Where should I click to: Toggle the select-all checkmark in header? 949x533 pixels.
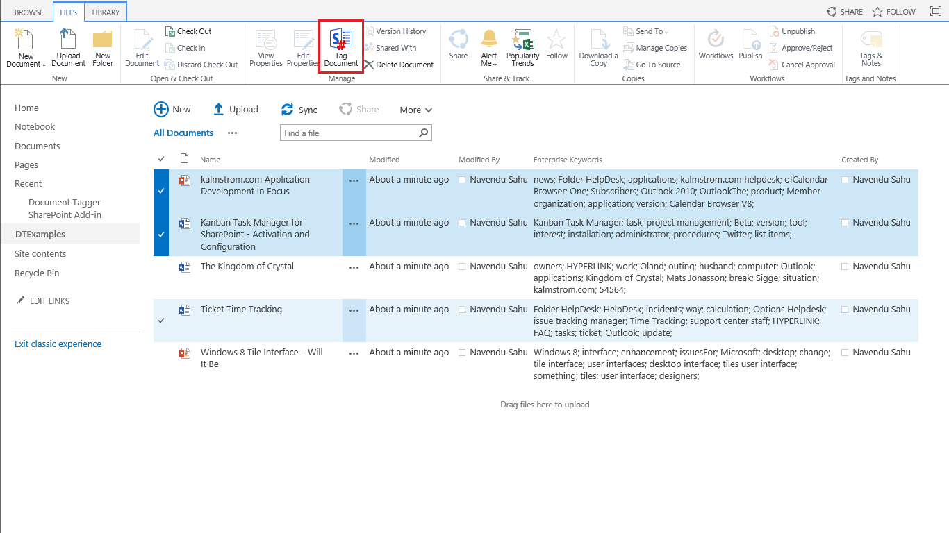tap(161, 160)
